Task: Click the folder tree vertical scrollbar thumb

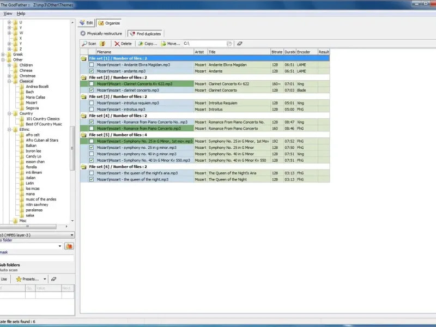Action: (72, 148)
